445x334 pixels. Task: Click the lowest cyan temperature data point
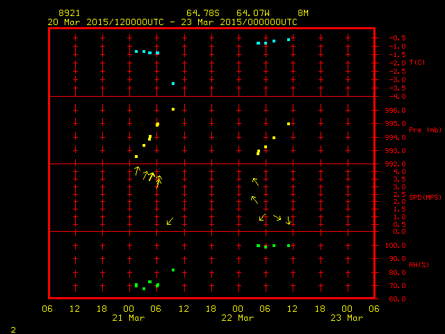(x=173, y=83)
